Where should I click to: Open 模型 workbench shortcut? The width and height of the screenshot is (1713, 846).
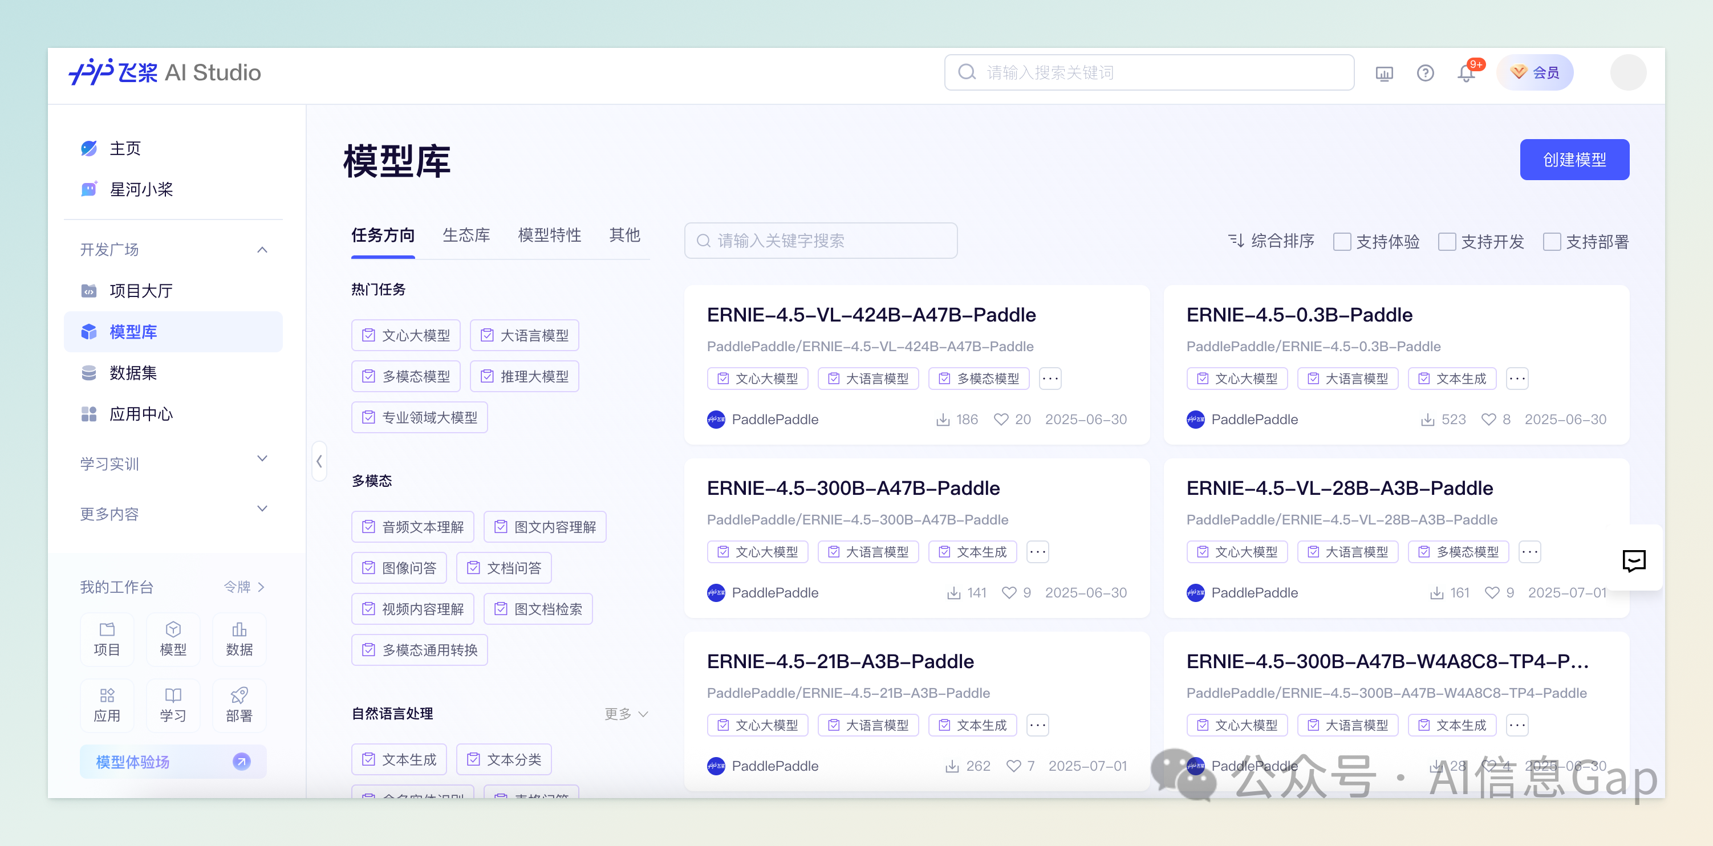[173, 639]
